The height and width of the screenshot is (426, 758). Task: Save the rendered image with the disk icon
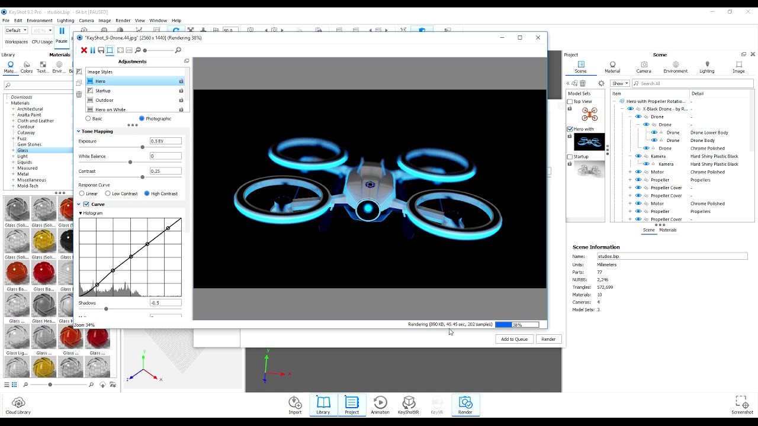tap(101, 50)
